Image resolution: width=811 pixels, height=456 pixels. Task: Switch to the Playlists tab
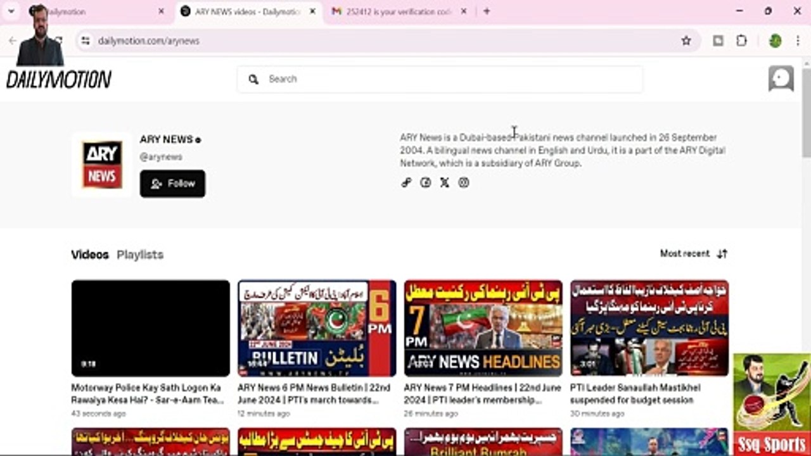[x=140, y=255]
